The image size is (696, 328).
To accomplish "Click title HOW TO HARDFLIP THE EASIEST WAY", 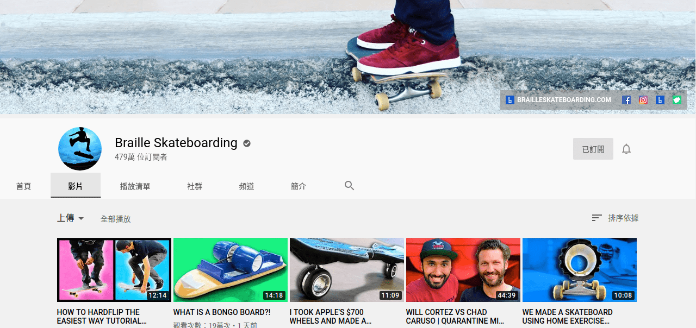I will pos(102,317).
